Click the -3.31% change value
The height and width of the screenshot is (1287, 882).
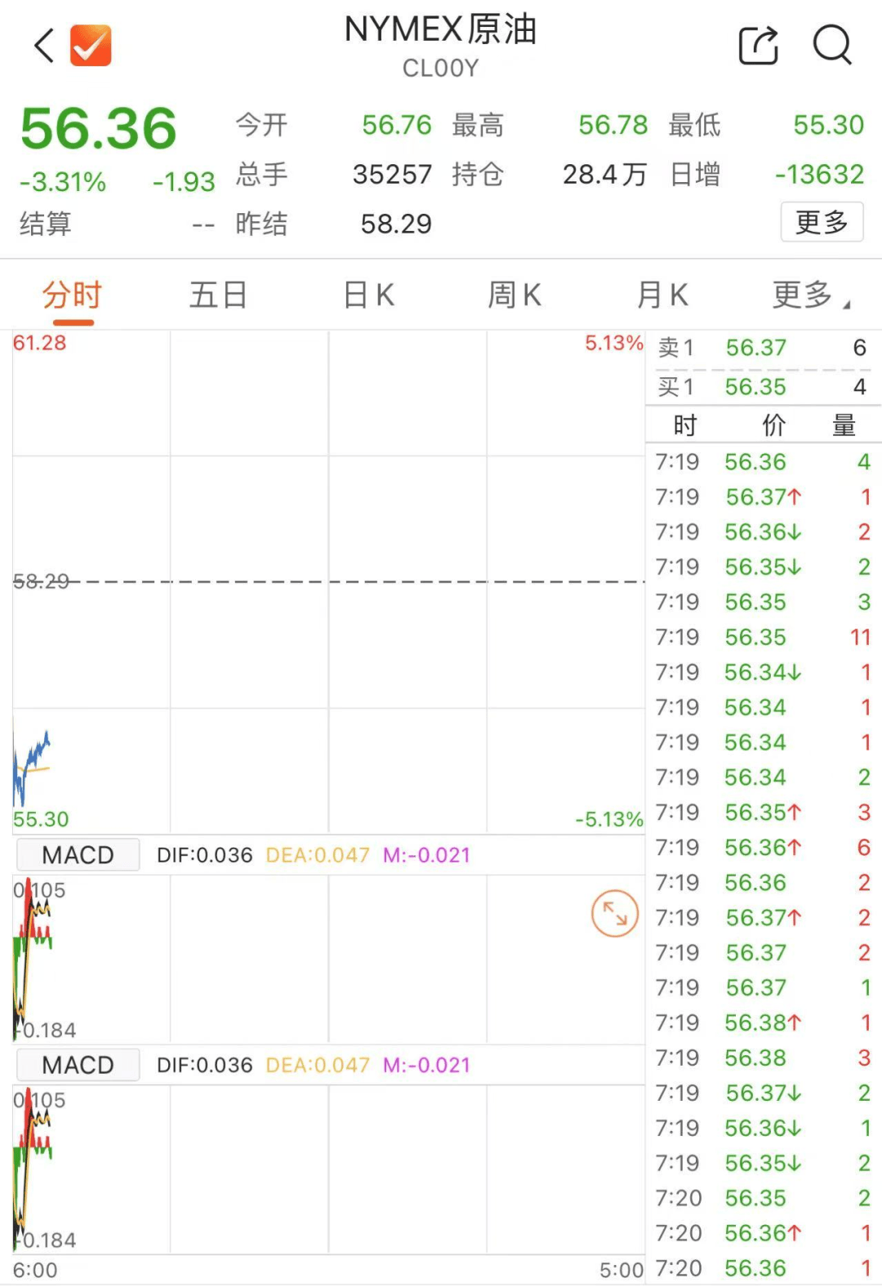coord(63,181)
